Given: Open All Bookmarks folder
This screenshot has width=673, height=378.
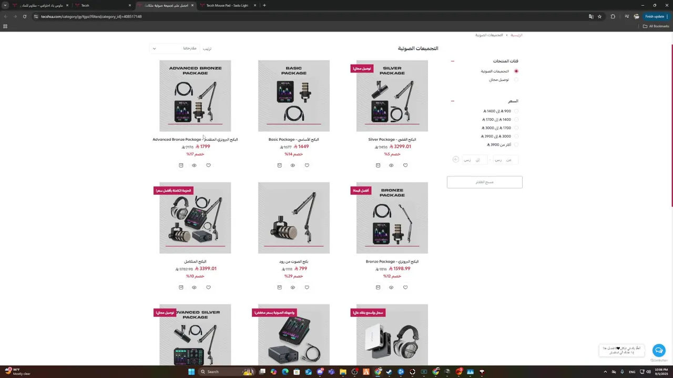Looking at the screenshot, I should coord(656,26).
